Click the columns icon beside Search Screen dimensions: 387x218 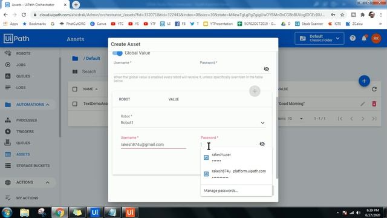(x=75, y=71)
